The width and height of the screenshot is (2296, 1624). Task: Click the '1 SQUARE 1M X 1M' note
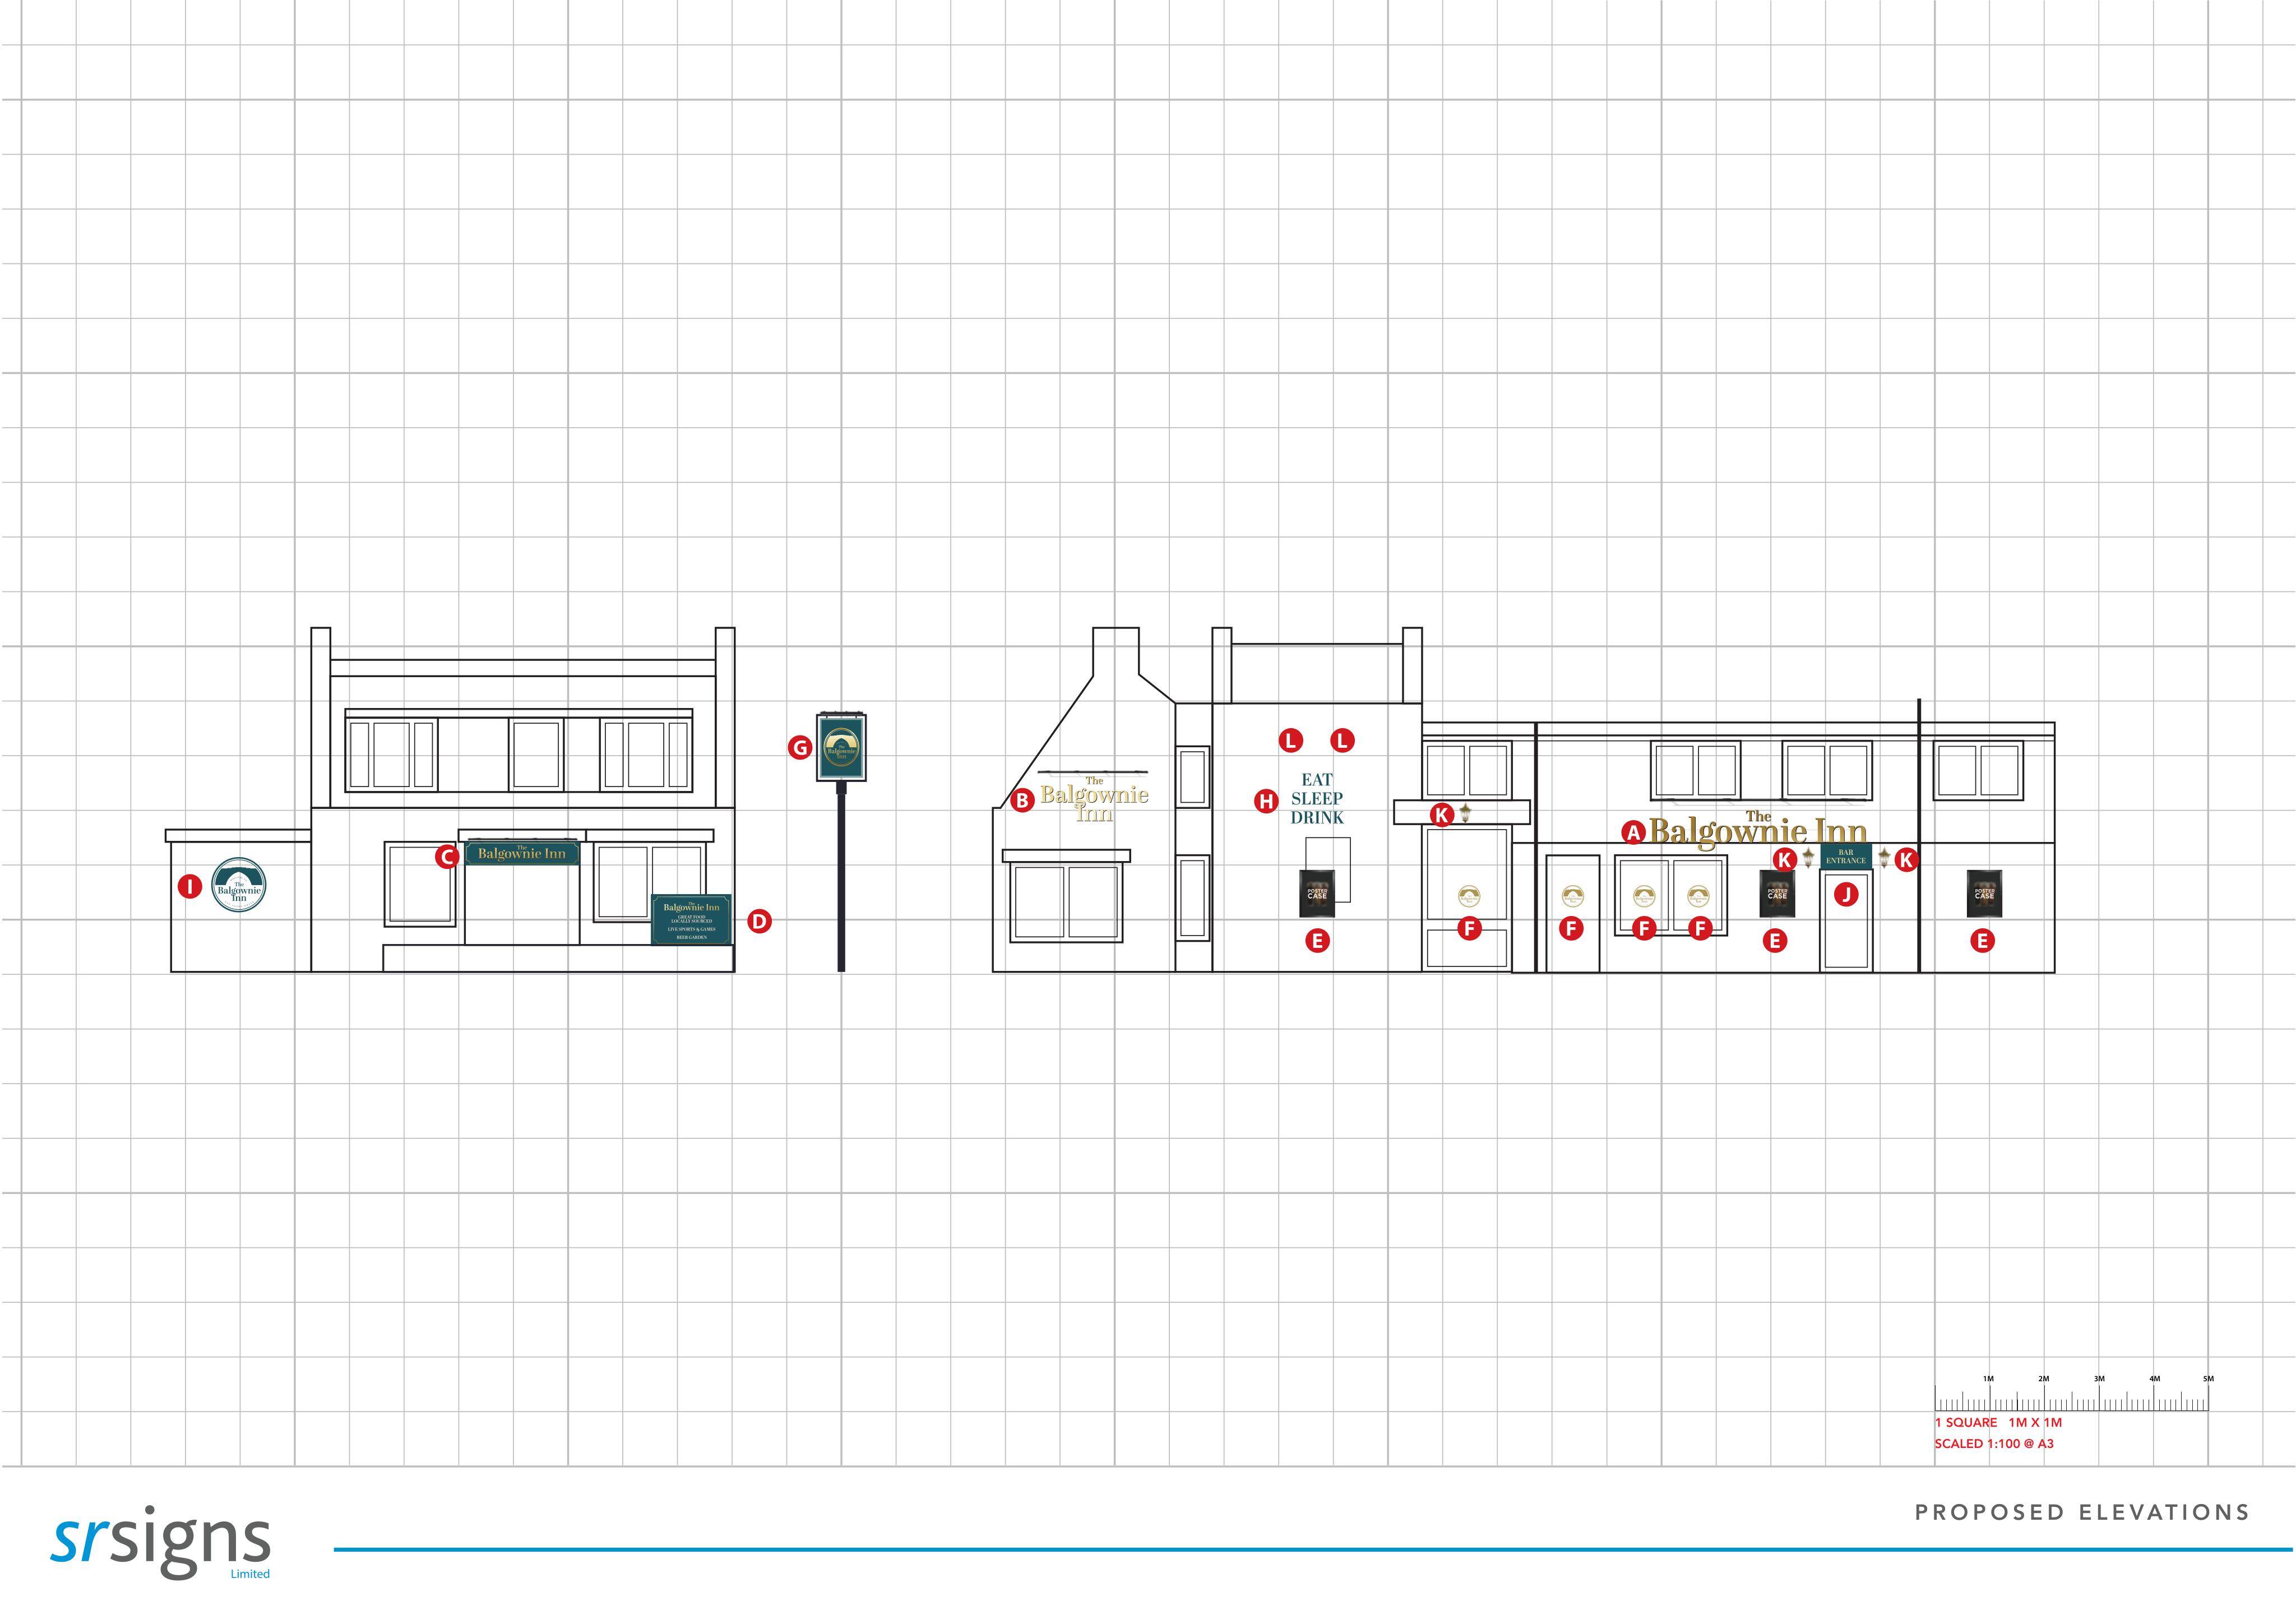pos(1998,1423)
